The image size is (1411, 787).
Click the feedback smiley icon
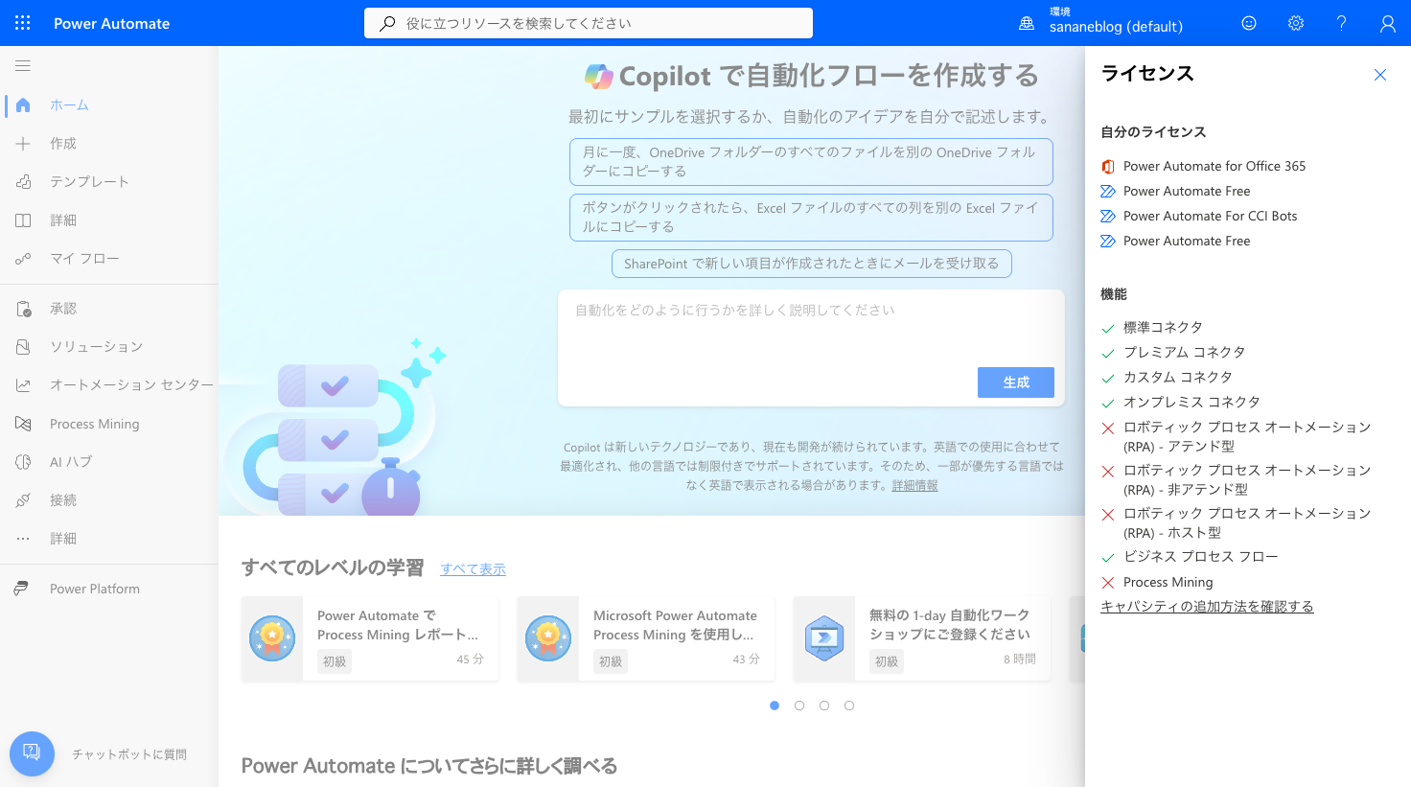(x=1249, y=23)
